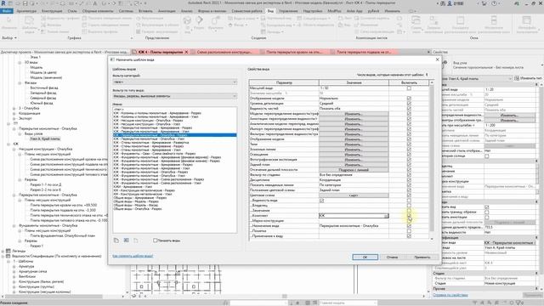Open the Справка по свойствам link
The height and width of the screenshot is (306, 544).
(x=450, y=295)
